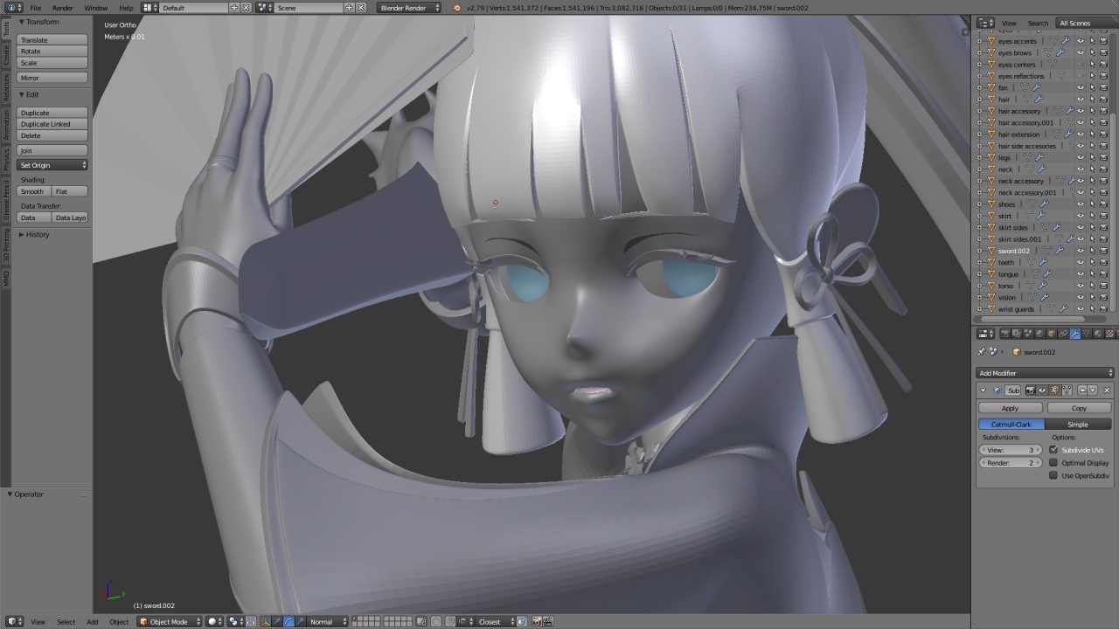This screenshot has height=629, width=1119.
Task: Enable Optimal Display checkbox
Action: click(x=1053, y=463)
